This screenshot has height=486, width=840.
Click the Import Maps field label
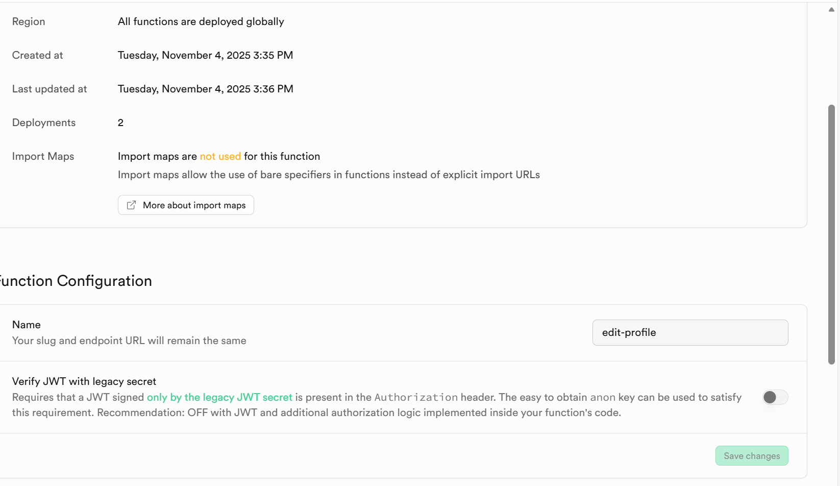pyautogui.click(x=43, y=156)
